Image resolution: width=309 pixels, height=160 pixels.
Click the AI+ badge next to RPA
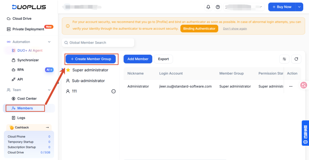pos(49,70)
